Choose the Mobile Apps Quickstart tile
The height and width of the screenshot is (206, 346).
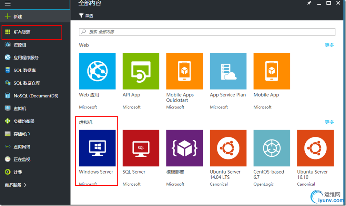[x=184, y=71]
